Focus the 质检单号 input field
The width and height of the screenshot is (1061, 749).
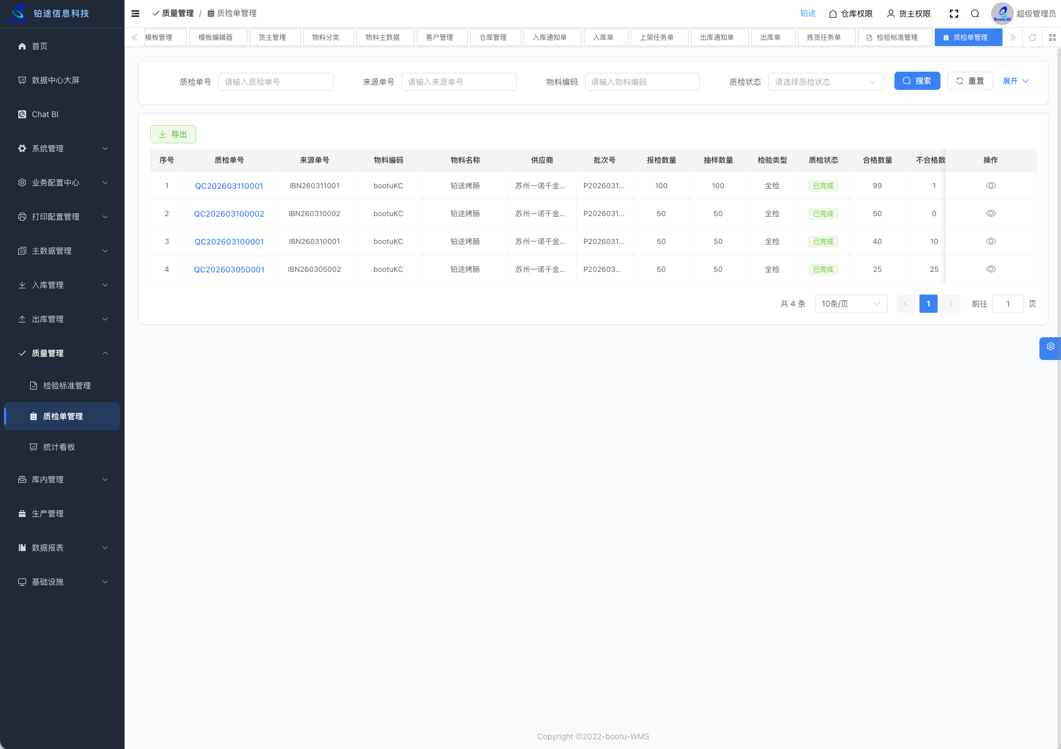click(276, 82)
